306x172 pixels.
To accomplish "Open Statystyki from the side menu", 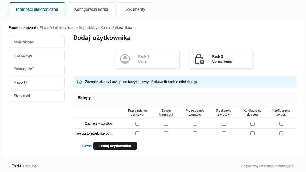I will [37, 96].
